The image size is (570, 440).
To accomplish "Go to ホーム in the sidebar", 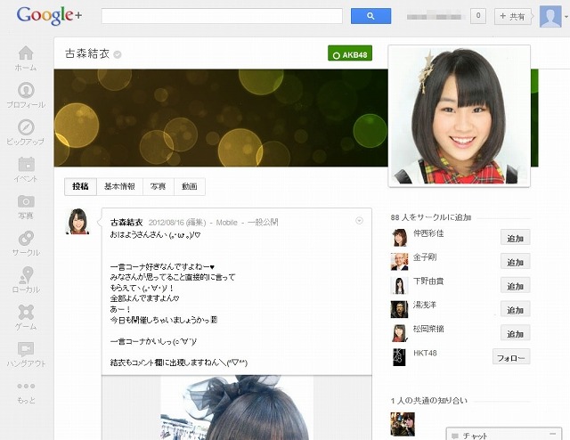I will (x=26, y=58).
